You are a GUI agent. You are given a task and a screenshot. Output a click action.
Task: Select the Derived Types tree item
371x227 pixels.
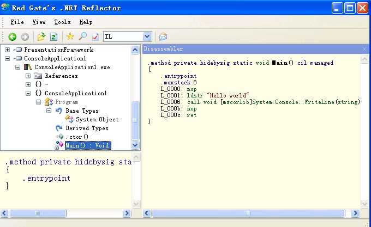pos(87,128)
